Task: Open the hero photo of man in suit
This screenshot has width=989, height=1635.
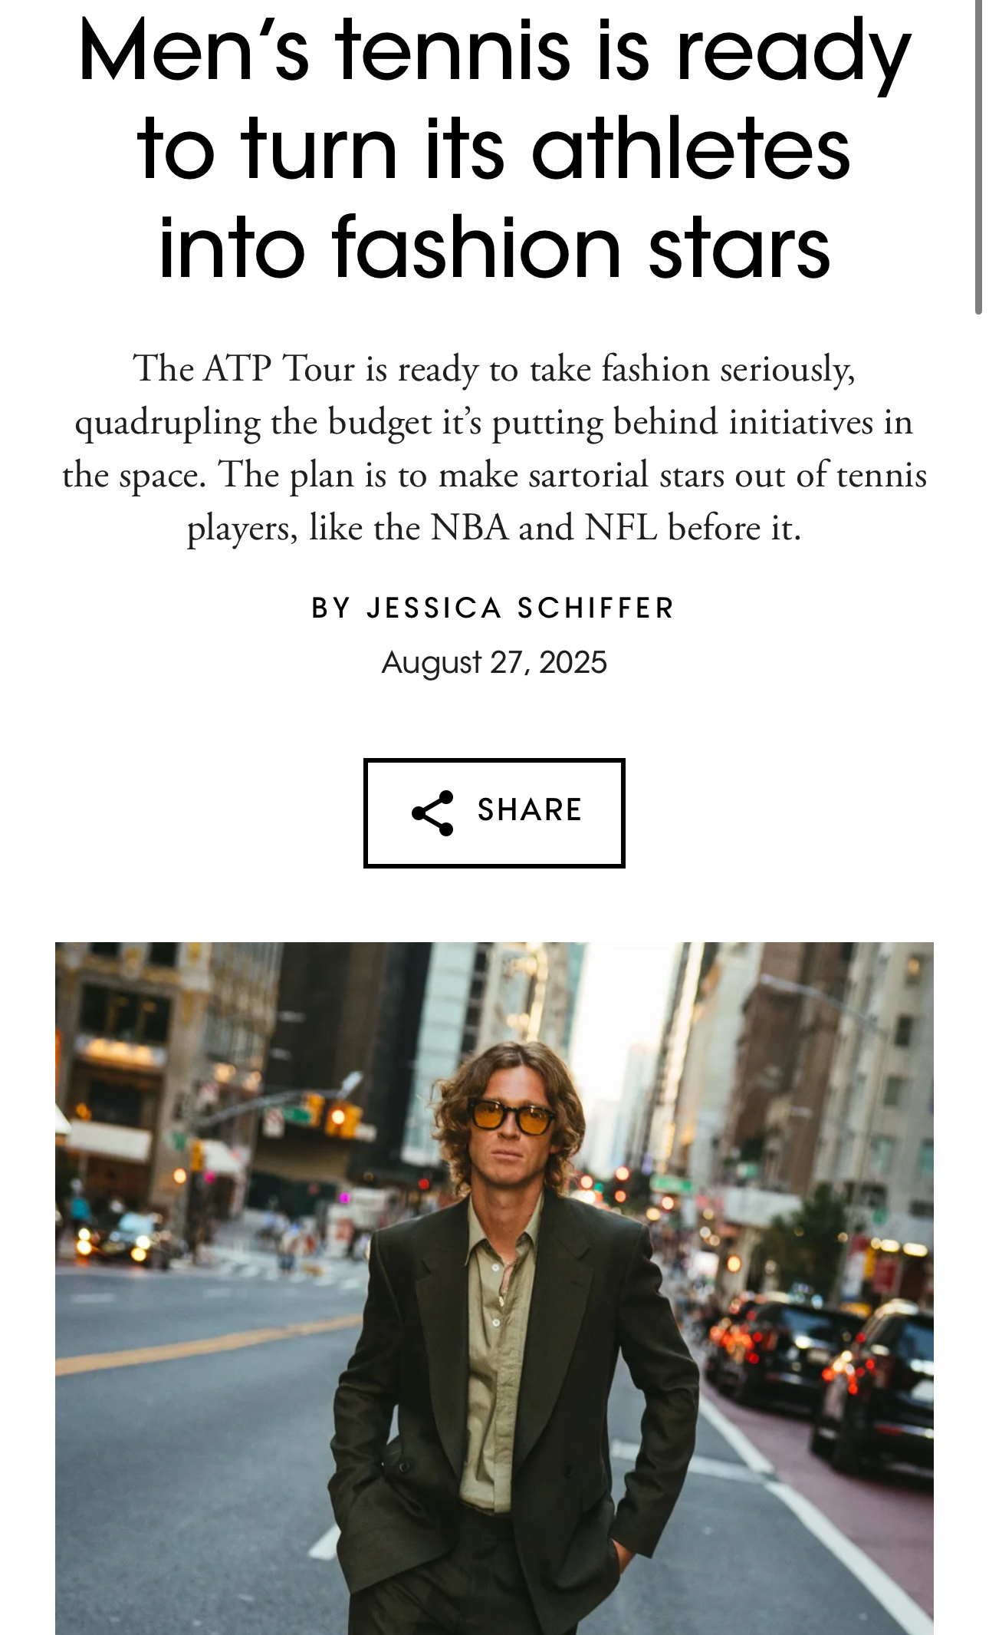Action: click(495, 1288)
